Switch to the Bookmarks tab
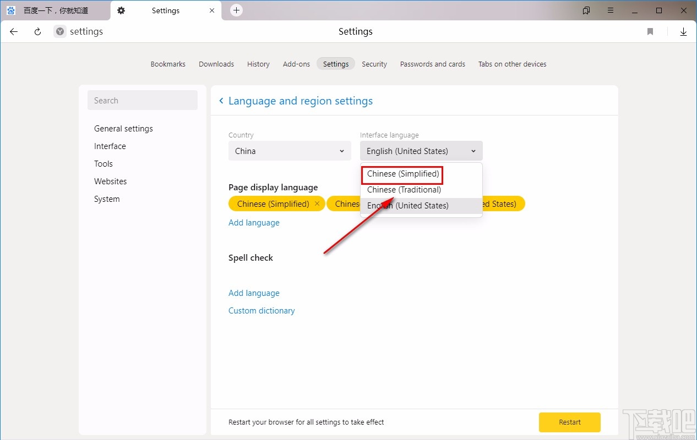Image resolution: width=697 pixels, height=440 pixels. click(168, 64)
